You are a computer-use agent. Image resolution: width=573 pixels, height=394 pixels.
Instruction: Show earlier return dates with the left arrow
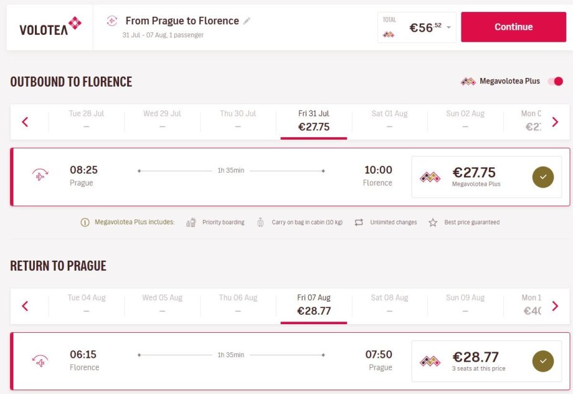pos(26,305)
